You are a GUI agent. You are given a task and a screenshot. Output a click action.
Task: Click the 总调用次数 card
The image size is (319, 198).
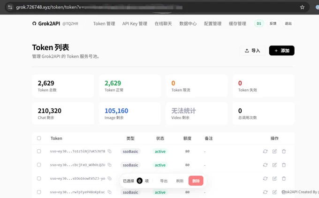pos(264,114)
